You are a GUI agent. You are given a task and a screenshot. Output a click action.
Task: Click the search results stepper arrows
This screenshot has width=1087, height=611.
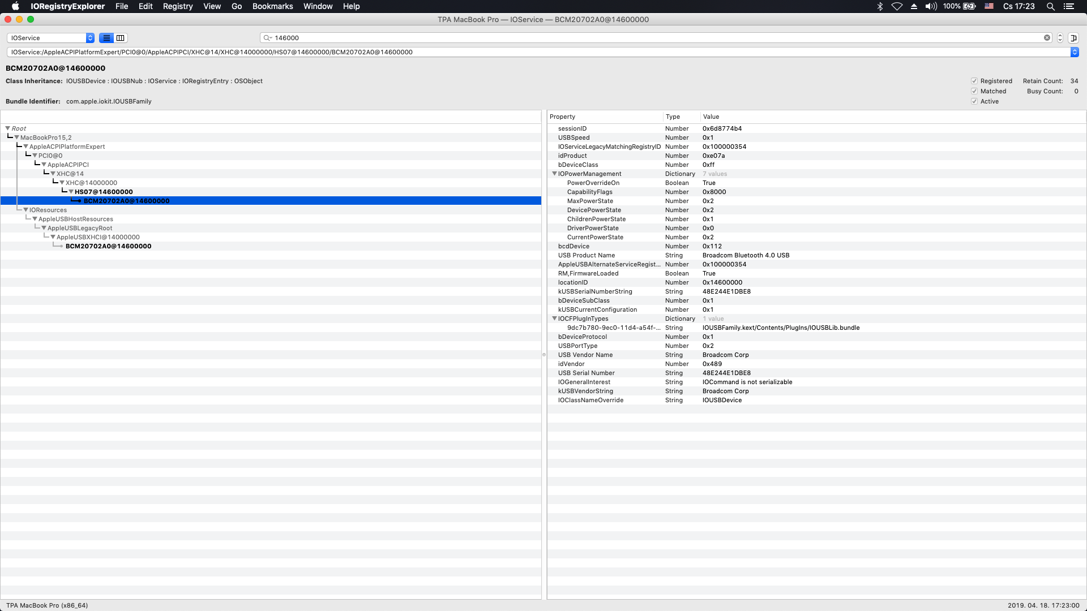pos(1060,38)
